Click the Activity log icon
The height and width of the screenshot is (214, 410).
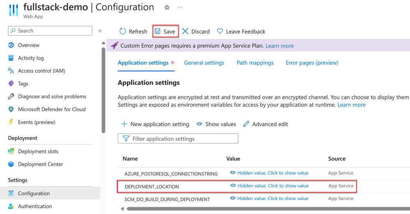tap(11, 58)
